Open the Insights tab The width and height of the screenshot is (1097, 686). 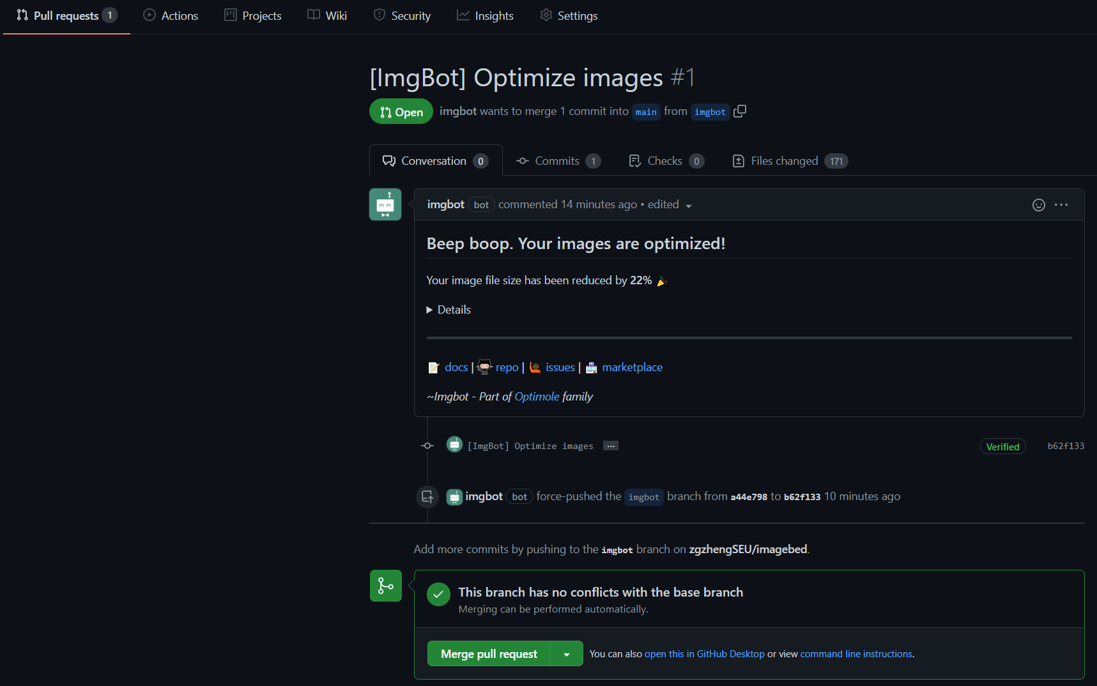point(485,15)
